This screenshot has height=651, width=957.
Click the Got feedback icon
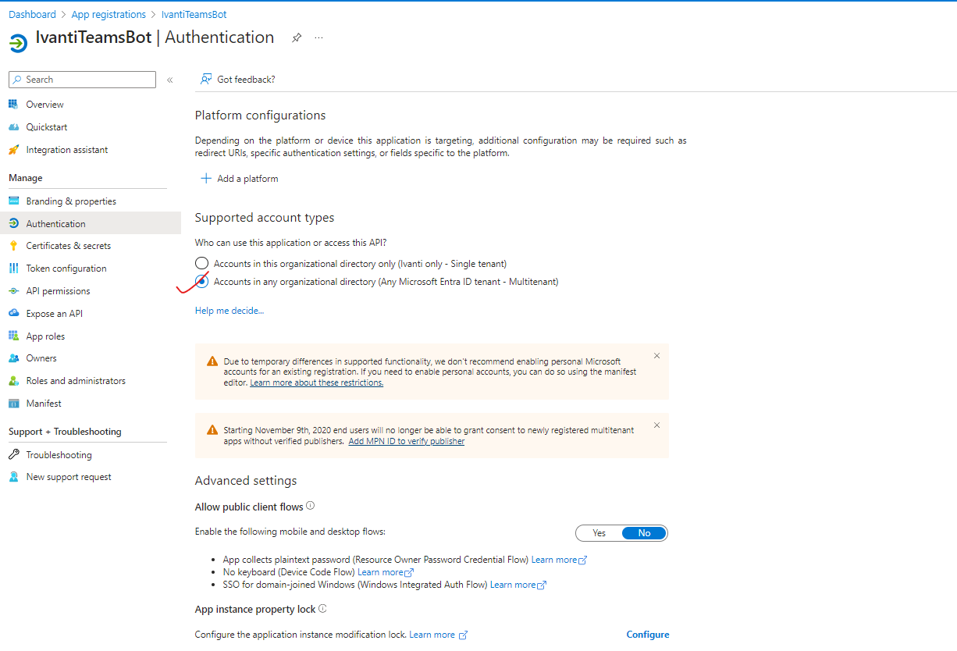pyautogui.click(x=206, y=79)
